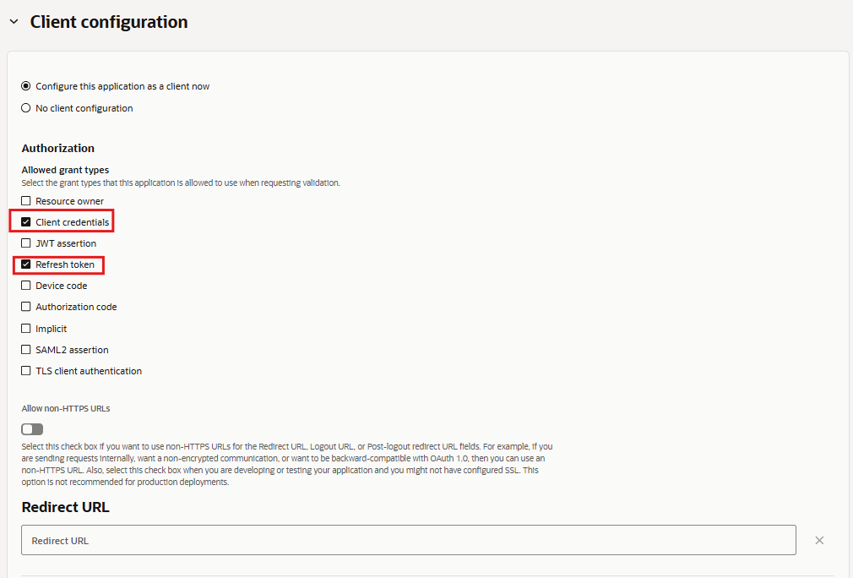Image resolution: width=853 pixels, height=578 pixels.
Task: Select the SAML2 assertion checkbox
Action: (x=26, y=350)
